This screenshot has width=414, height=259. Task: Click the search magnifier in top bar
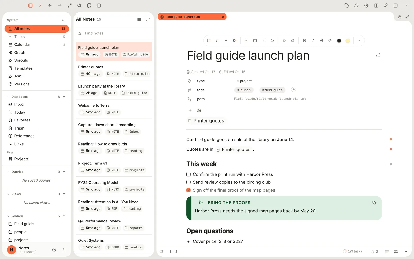79,5
